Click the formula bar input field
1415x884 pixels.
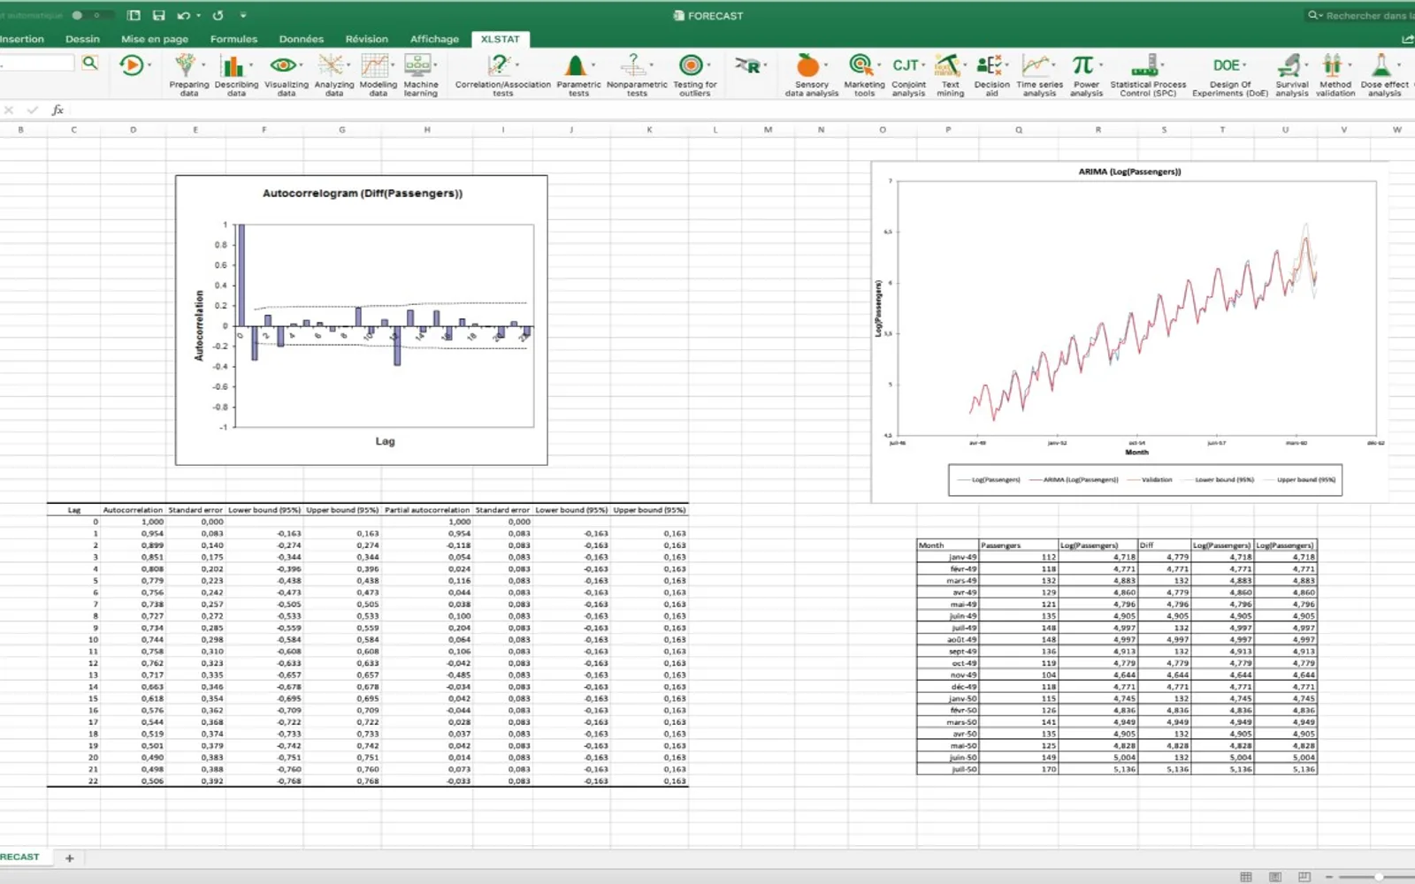pos(741,110)
